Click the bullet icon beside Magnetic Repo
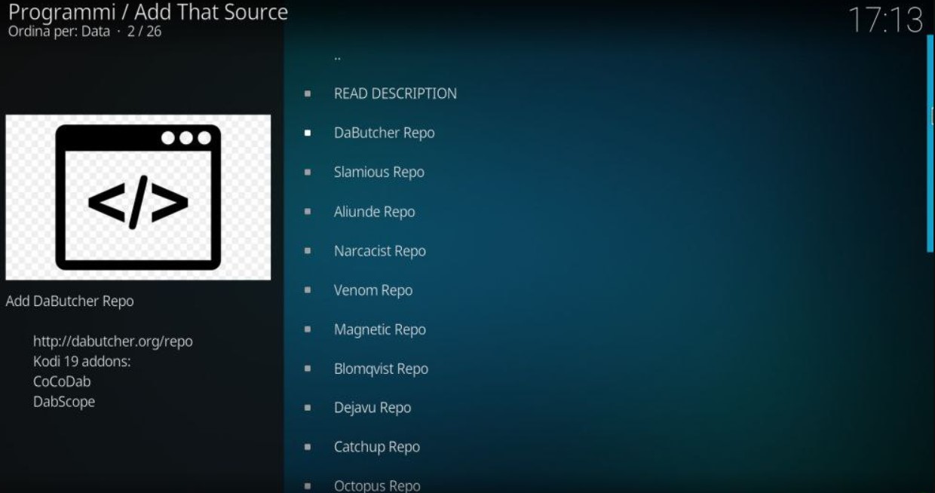 pyautogui.click(x=308, y=329)
